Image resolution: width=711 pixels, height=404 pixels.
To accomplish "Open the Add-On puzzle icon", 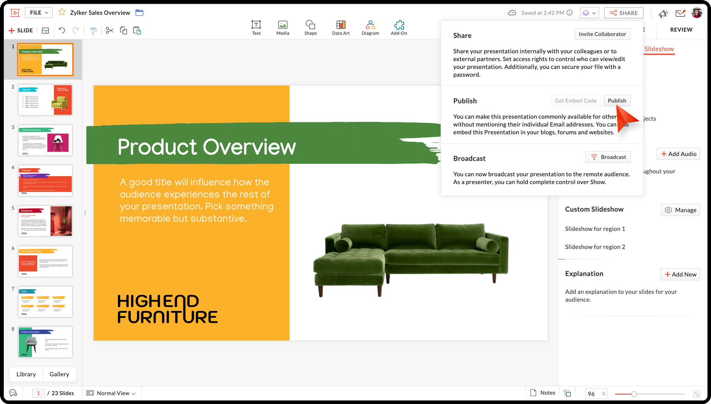I will [399, 28].
